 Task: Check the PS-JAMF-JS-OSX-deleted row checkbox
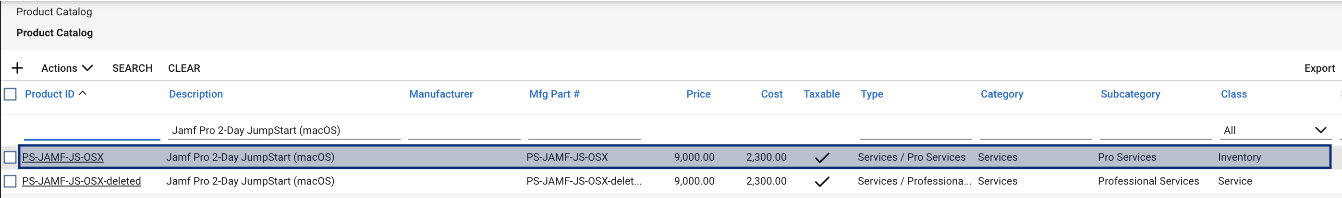pos(10,181)
